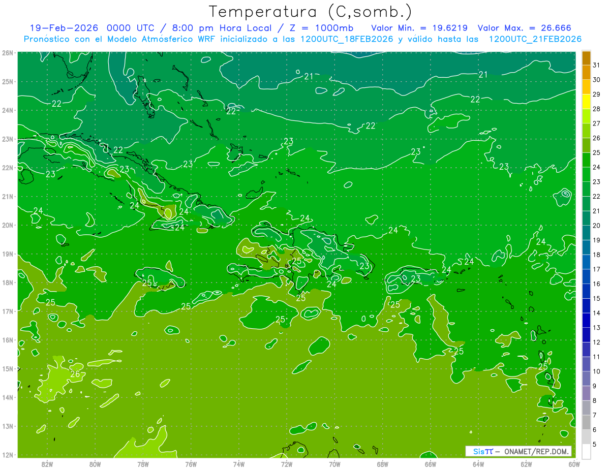
Task: Click the colorbar label "15"
Action: pos(597,298)
